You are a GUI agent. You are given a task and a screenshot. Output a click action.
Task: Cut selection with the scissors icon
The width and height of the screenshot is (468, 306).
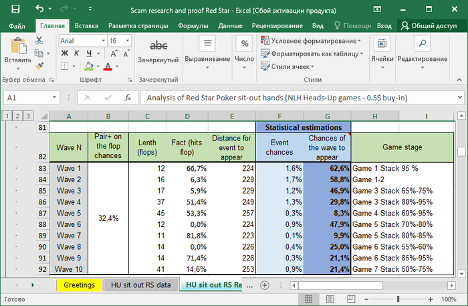[39, 40]
